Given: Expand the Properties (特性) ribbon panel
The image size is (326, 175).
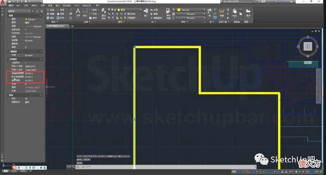Looking at the screenshot, I should click(x=184, y=22).
